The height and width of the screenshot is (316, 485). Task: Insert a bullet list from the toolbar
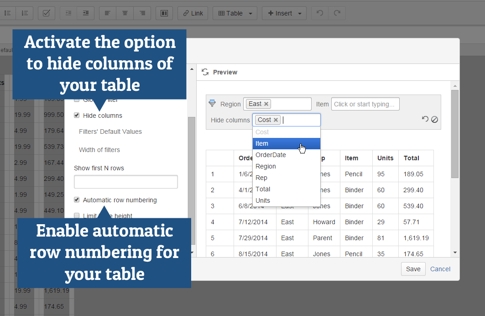[7, 13]
